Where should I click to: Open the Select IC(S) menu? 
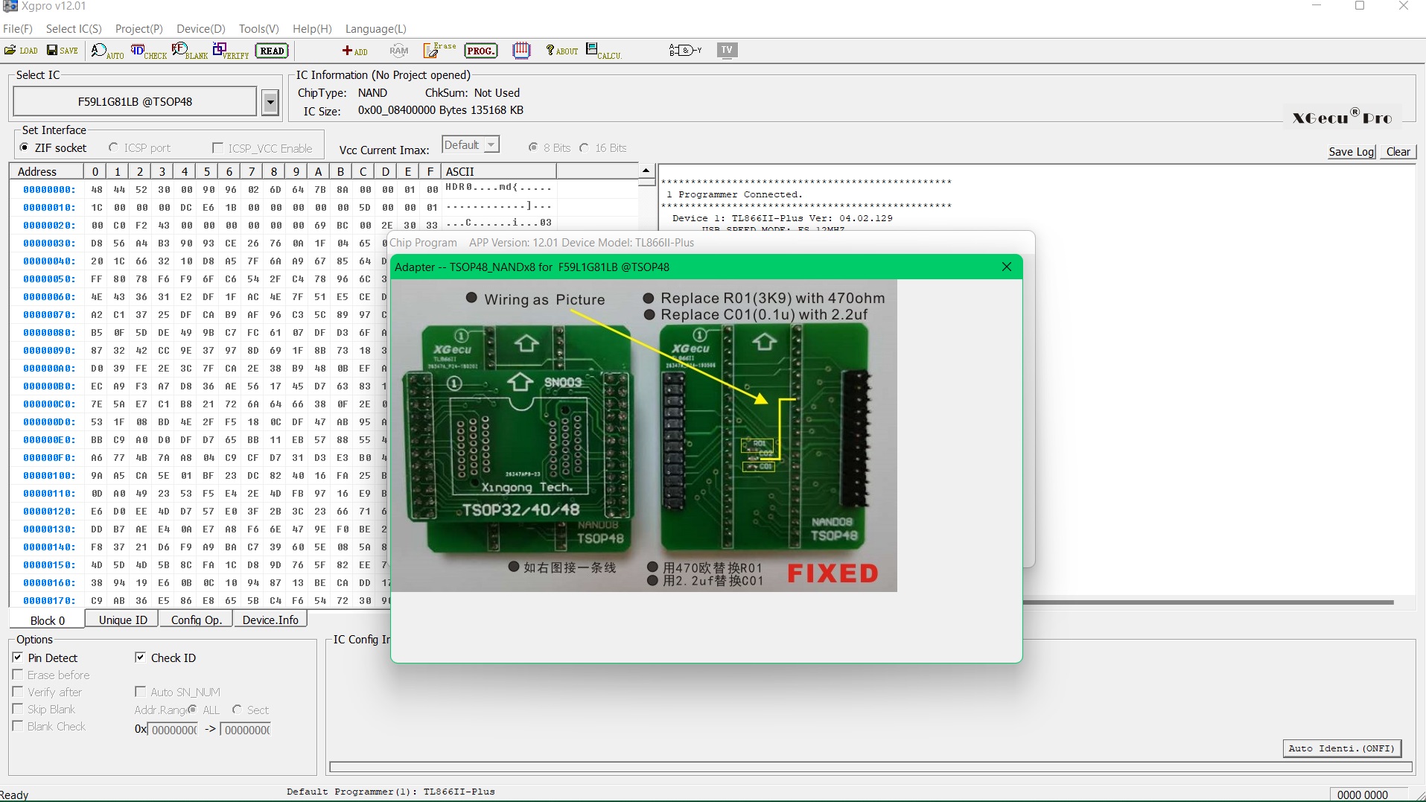[74, 28]
